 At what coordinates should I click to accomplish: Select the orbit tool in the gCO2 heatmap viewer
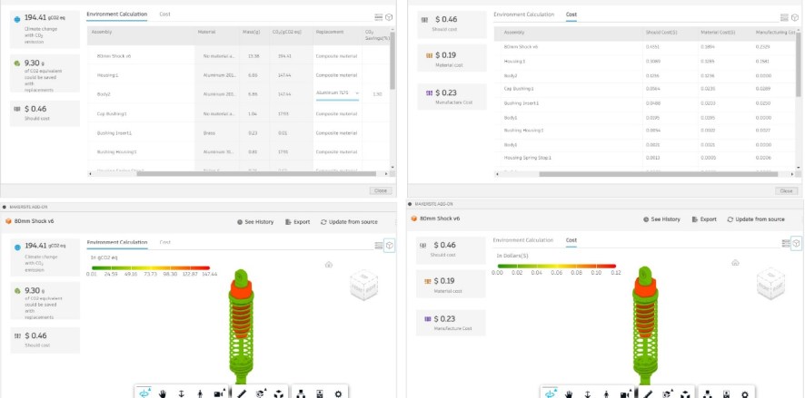(144, 393)
